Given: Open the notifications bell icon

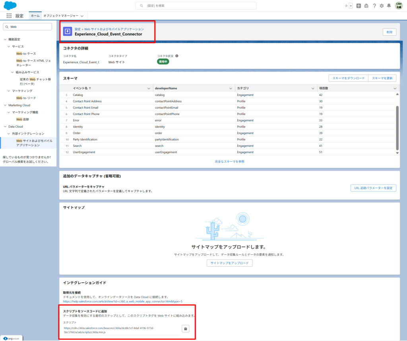Looking at the screenshot, I should [x=389, y=6].
